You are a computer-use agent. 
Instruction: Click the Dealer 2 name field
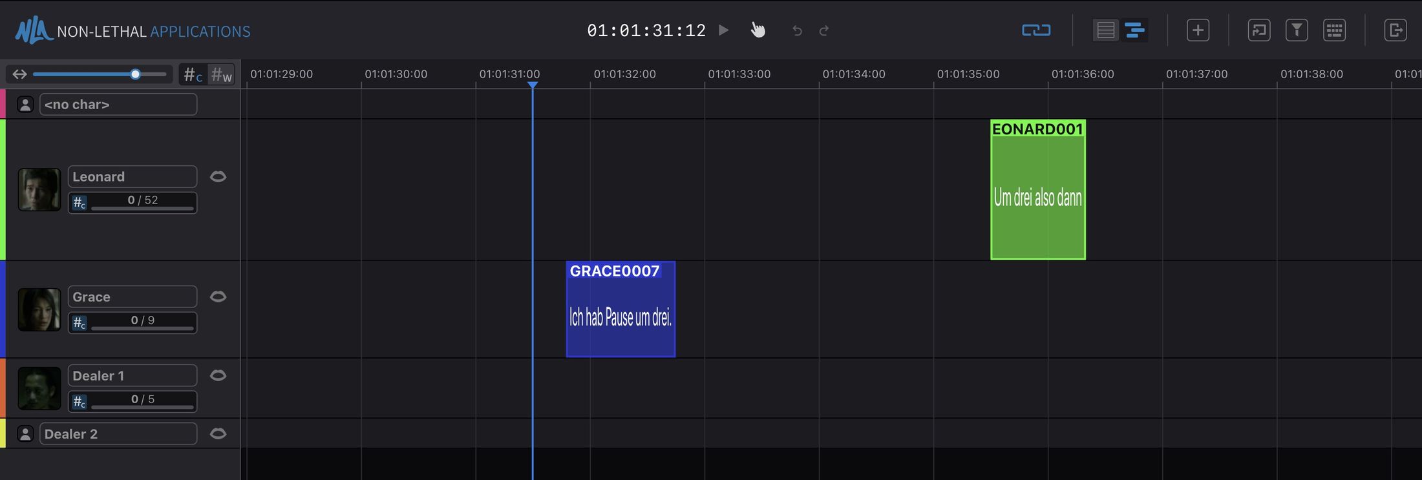(x=118, y=433)
